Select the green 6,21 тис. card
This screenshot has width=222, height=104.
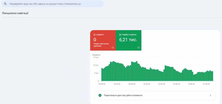point(129,40)
